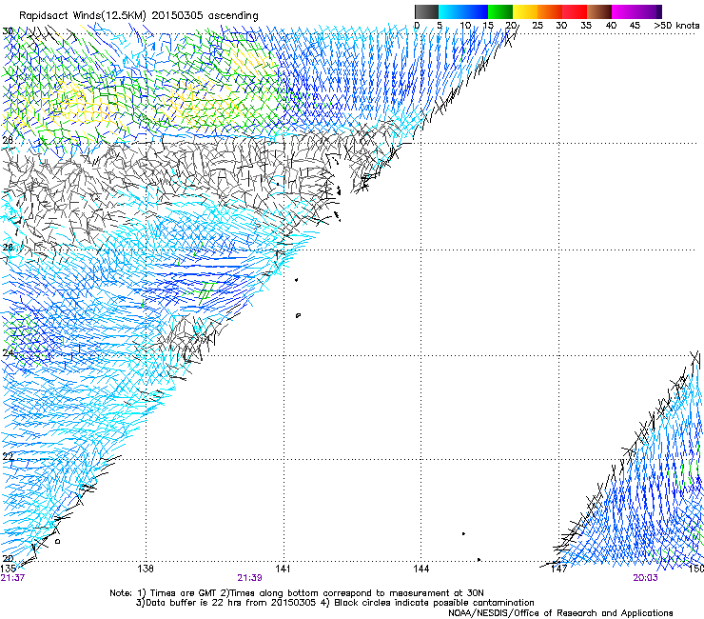The image size is (704, 619).
Task: Click the longitude label '138'
Action: point(146,569)
